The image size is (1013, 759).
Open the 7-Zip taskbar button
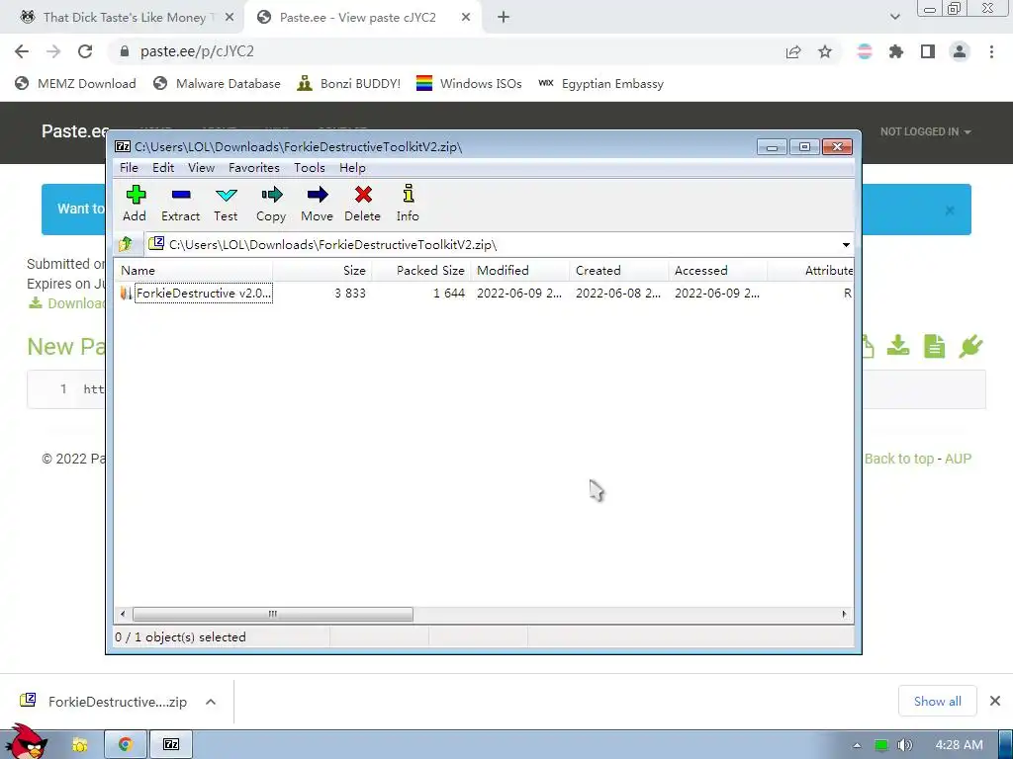pyautogui.click(x=171, y=744)
